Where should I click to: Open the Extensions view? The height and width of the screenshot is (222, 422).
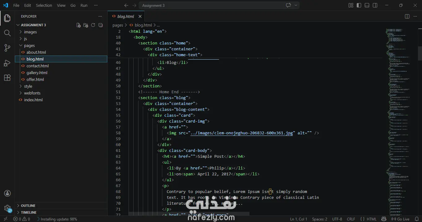click(7, 78)
